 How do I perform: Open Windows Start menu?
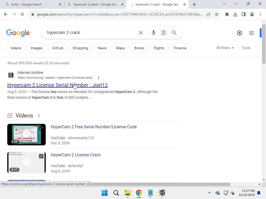click(104, 193)
